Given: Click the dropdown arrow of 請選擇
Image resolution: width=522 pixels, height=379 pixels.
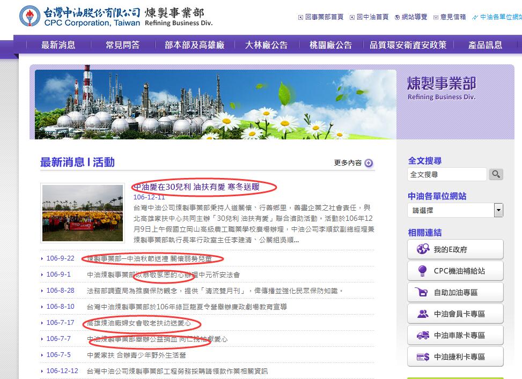Looking at the screenshot, I should [x=498, y=210].
